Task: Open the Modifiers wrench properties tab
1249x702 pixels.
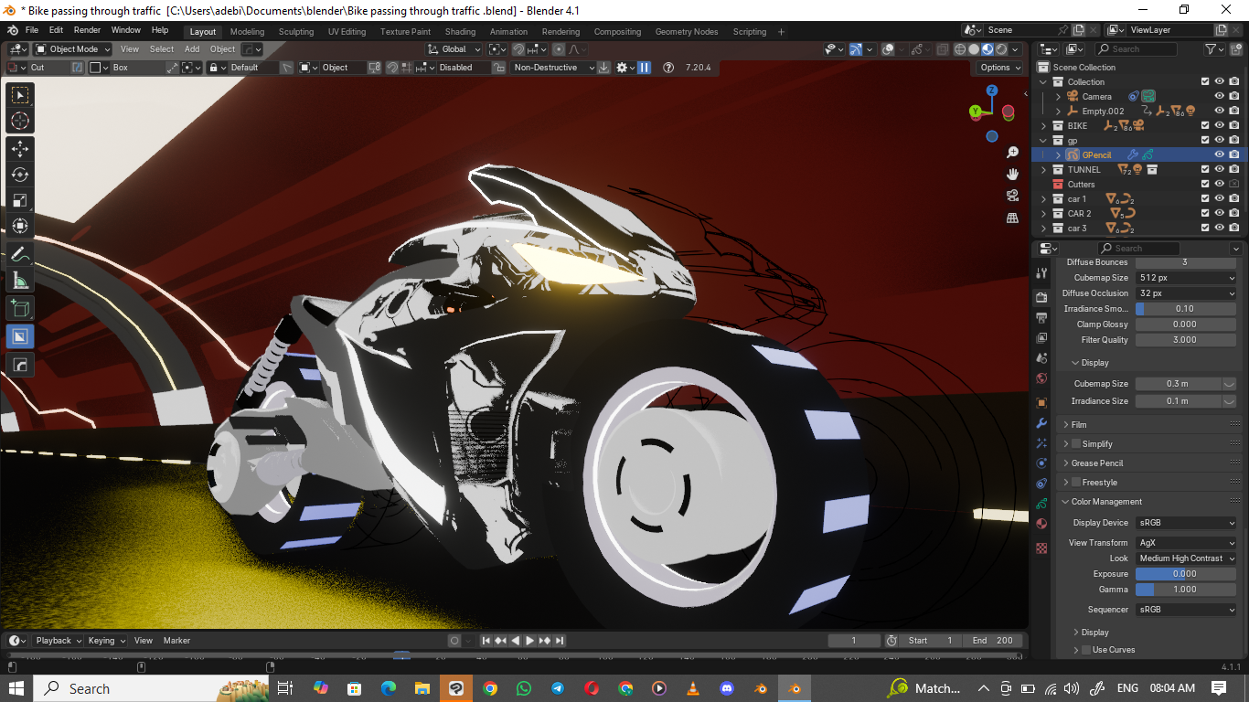Action: [x=1041, y=423]
